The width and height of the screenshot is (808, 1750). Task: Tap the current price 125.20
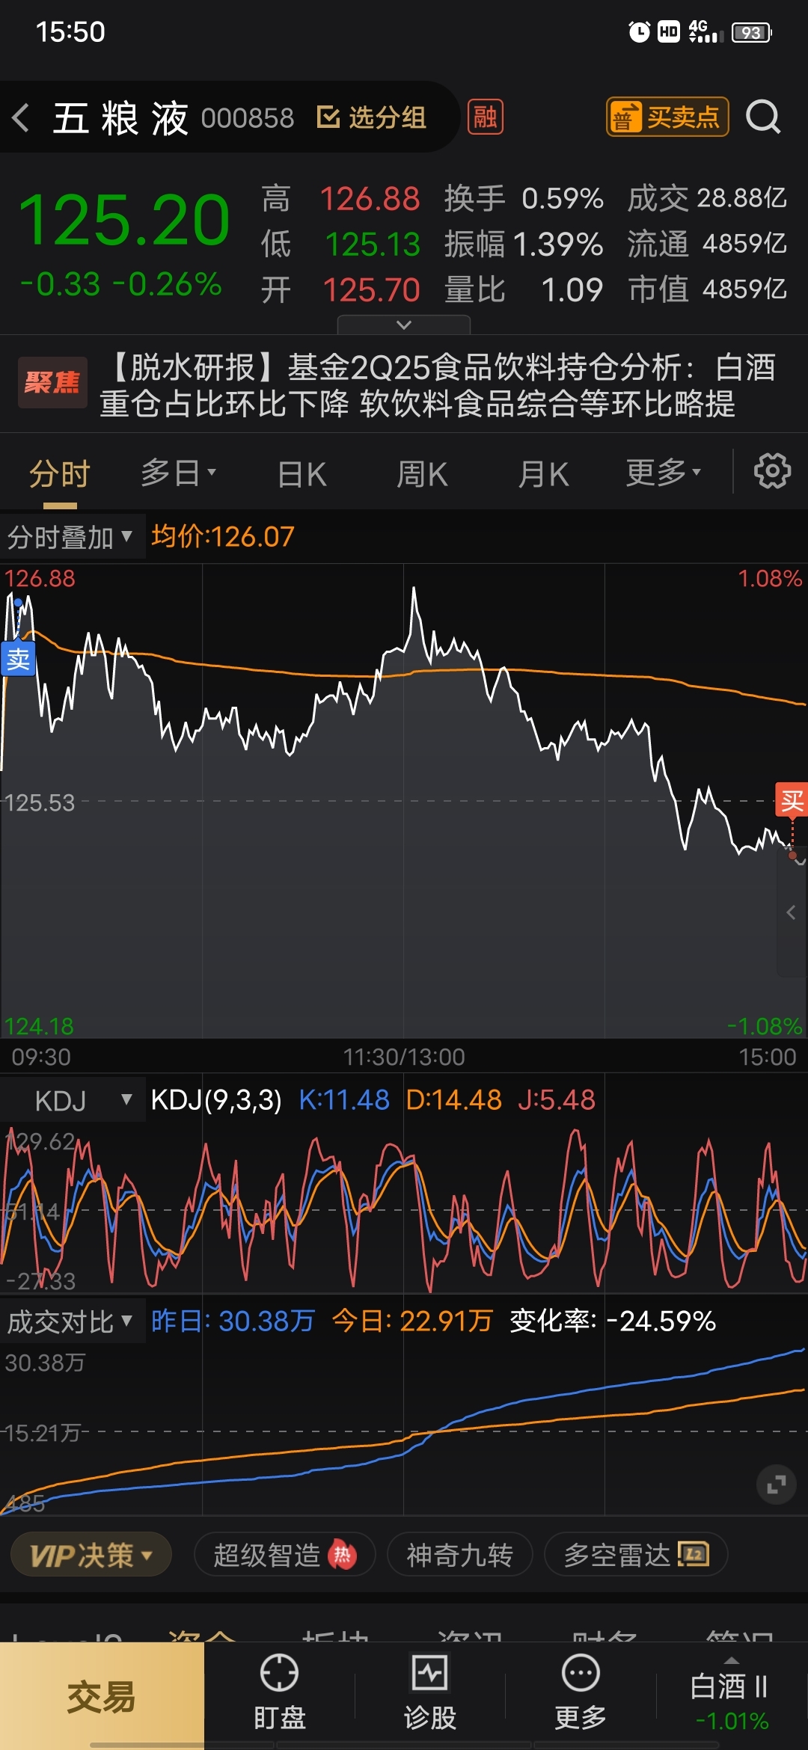123,220
